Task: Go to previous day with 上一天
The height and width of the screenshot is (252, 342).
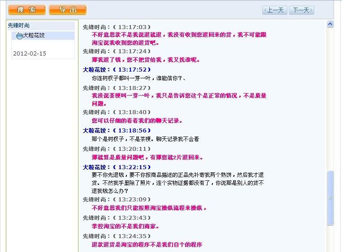Action: [274, 10]
